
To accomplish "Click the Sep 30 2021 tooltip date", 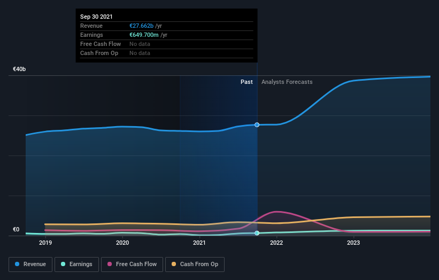I will pyautogui.click(x=96, y=17).
